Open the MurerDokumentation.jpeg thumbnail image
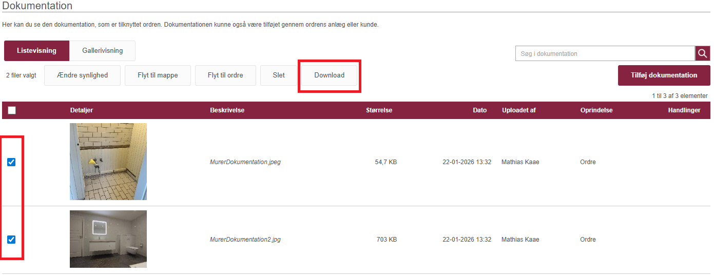This screenshot has width=714, height=276. (108, 162)
